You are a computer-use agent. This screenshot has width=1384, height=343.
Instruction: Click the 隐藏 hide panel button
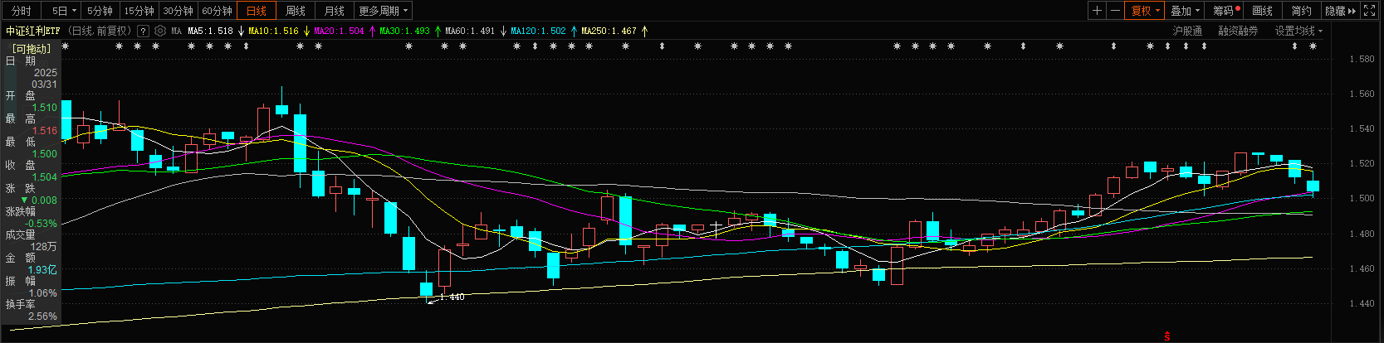1339,11
